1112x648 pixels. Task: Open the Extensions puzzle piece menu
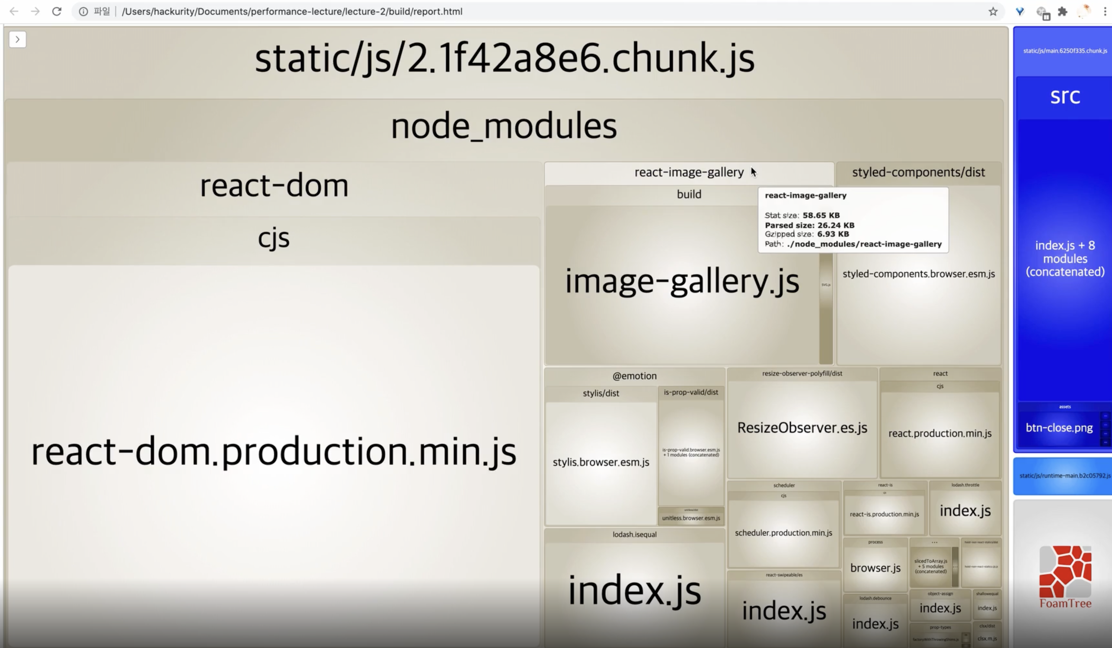(x=1063, y=12)
